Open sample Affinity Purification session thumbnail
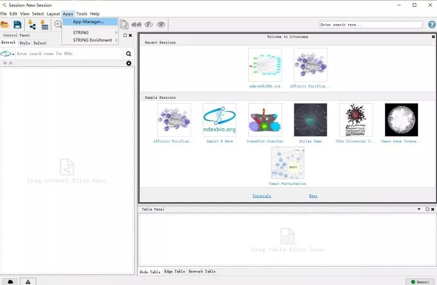 (x=174, y=120)
